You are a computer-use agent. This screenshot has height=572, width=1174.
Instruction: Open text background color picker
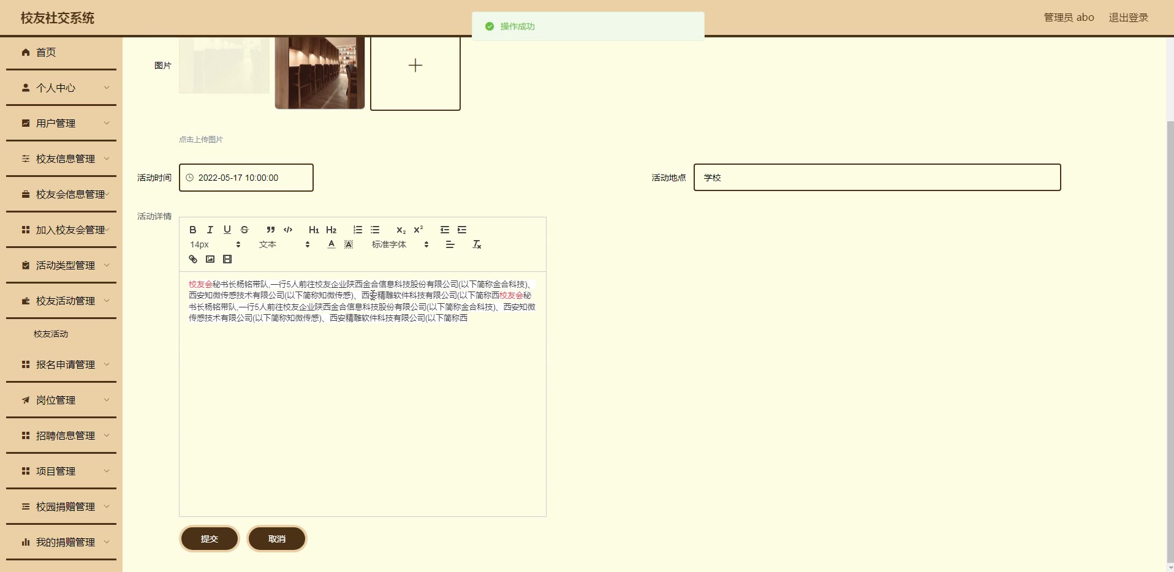click(x=349, y=244)
